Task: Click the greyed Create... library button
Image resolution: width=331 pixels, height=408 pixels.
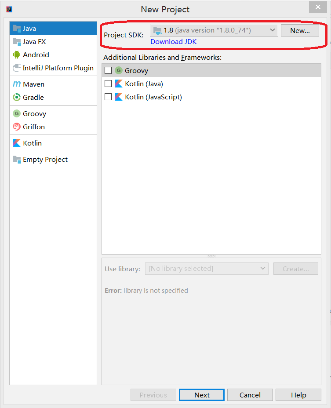Action: [295, 269]
